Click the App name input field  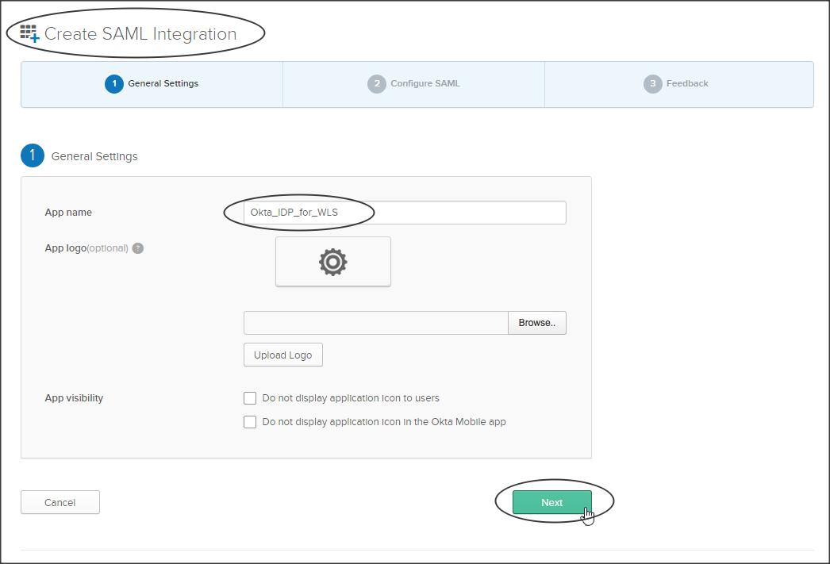coord(405,212)
